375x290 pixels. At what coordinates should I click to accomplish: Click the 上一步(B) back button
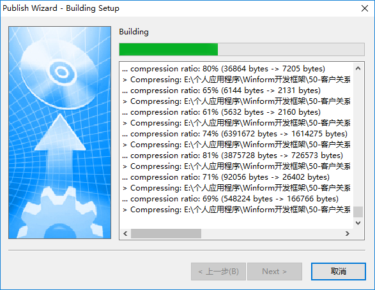coord(218,272)
